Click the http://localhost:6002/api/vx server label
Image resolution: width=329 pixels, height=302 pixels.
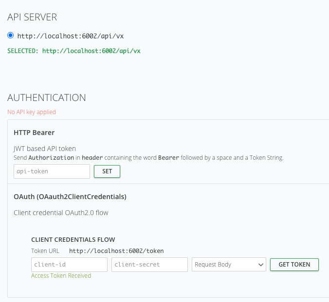(71, 36)
